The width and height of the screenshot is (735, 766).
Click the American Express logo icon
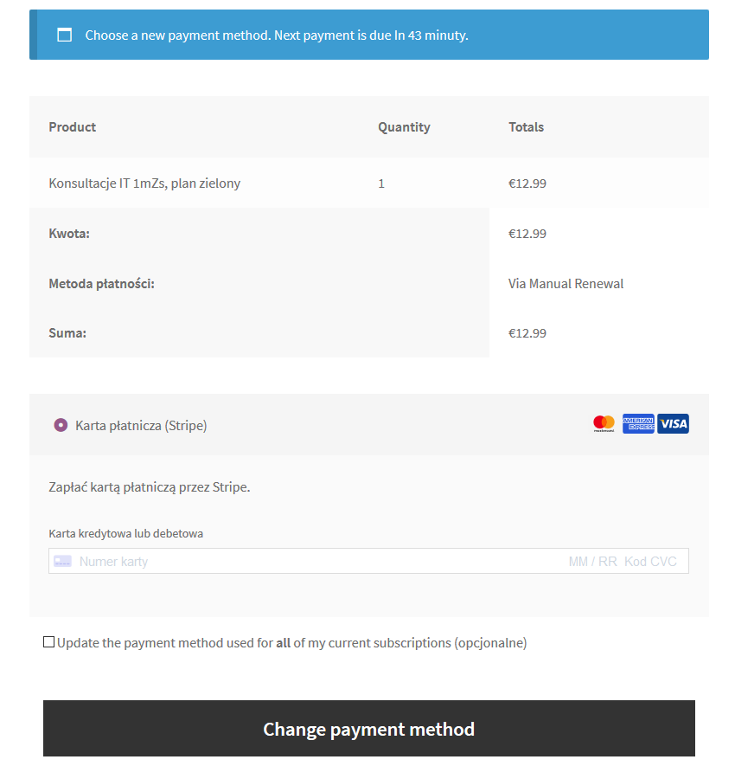(638, 423)
